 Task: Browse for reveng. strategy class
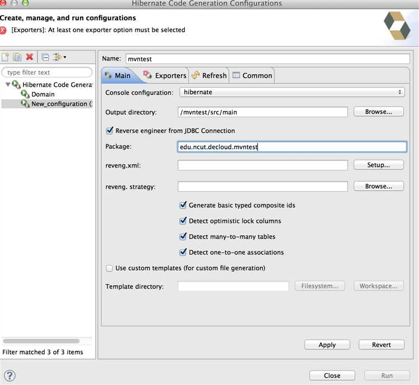[379, 186]
